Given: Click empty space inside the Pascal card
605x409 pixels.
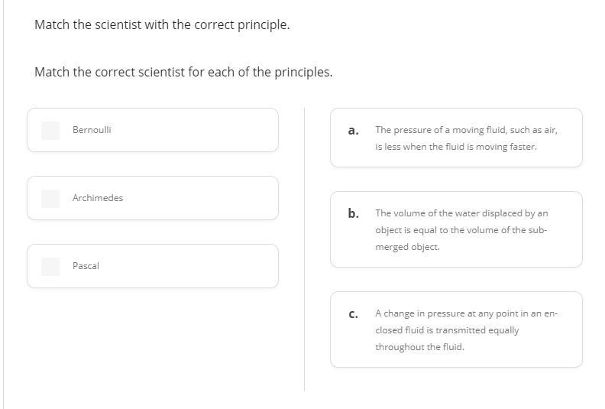Looking at the screenshot, I should [x=193, y=266].
